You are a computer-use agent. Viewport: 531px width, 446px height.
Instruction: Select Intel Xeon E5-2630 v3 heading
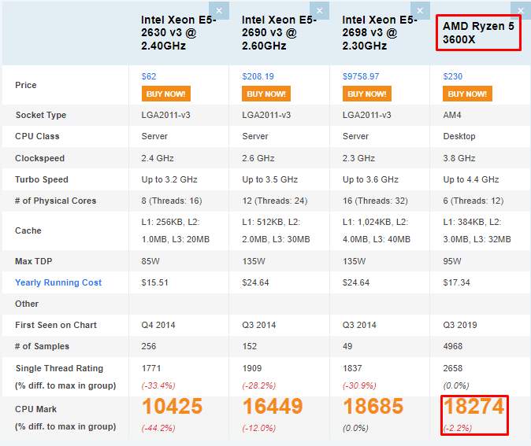pos(179,32)
